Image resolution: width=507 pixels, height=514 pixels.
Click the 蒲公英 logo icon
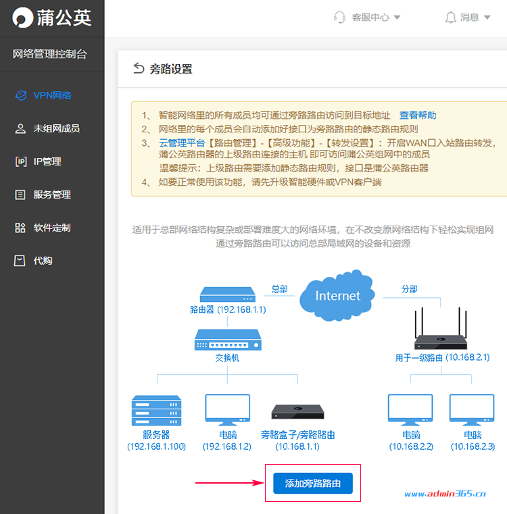[22, 18]
